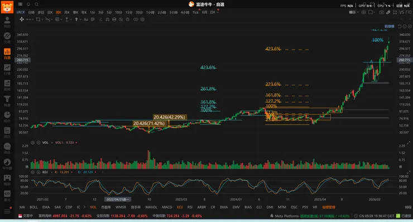The height and width of the screenshot is (222, 413).
Task: Open the messages chat bubble in sidebar
Action: [x=7, y=148]
